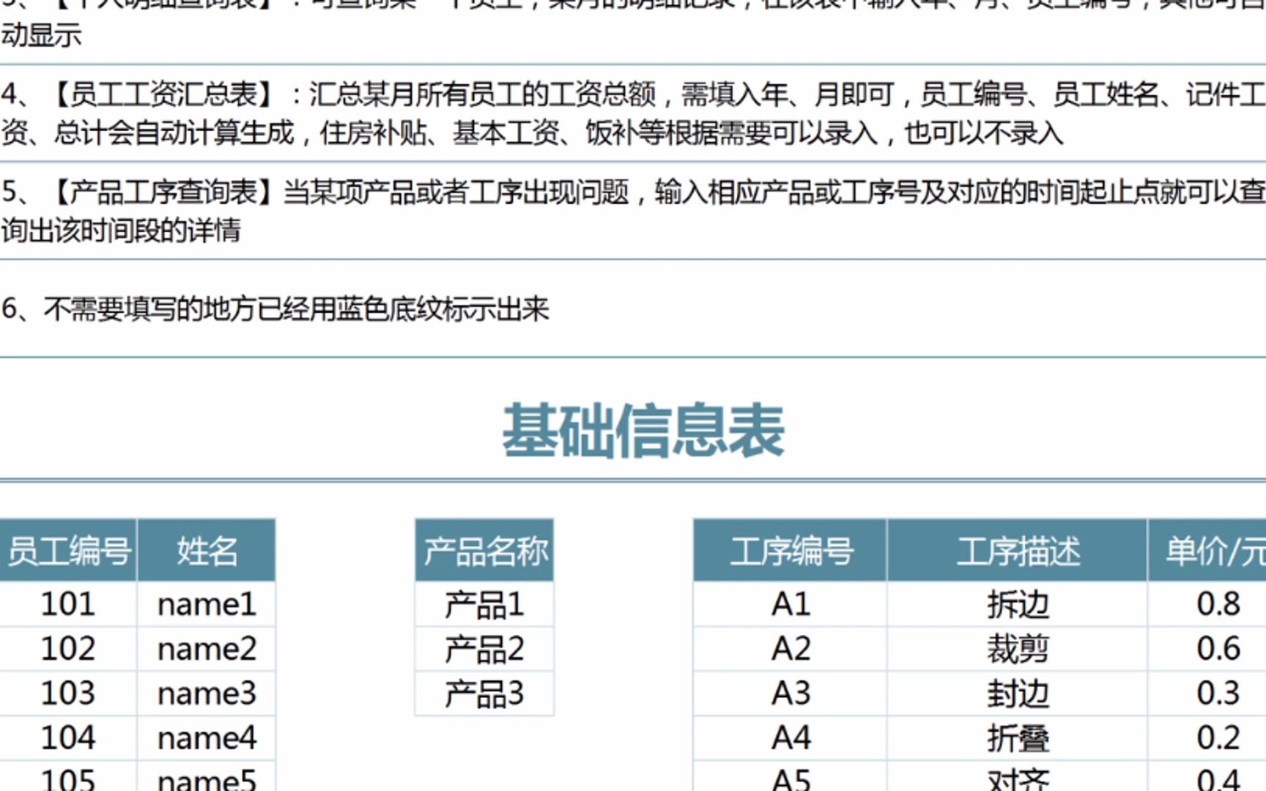Click the 裁剪 description cell
The height and width of the screenshot is (791, 1266).
1017,649
